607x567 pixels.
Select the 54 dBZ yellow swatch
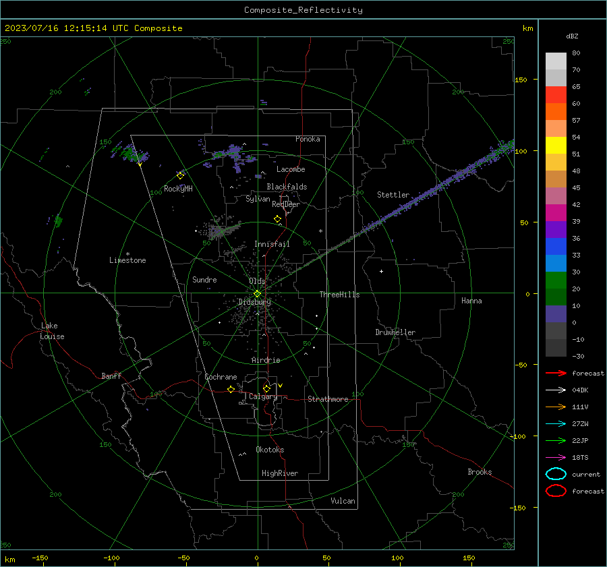[x=556, y=145]
